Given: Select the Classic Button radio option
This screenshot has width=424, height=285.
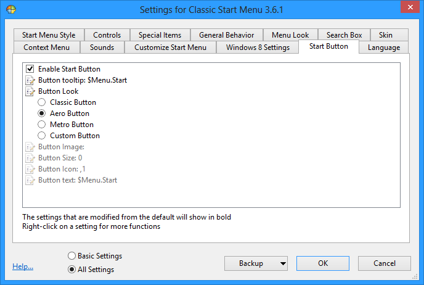Looking at the screenshot, I should 42,102.
